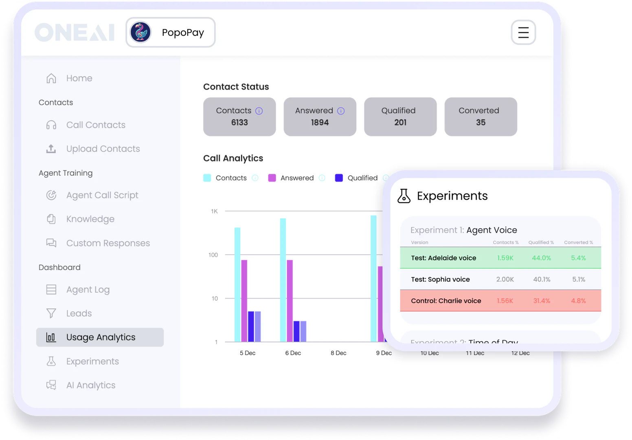Click the info icon beside Answered card
Image resolution: width=632 pixels, height=440 pixels.
tap(341, 111)
